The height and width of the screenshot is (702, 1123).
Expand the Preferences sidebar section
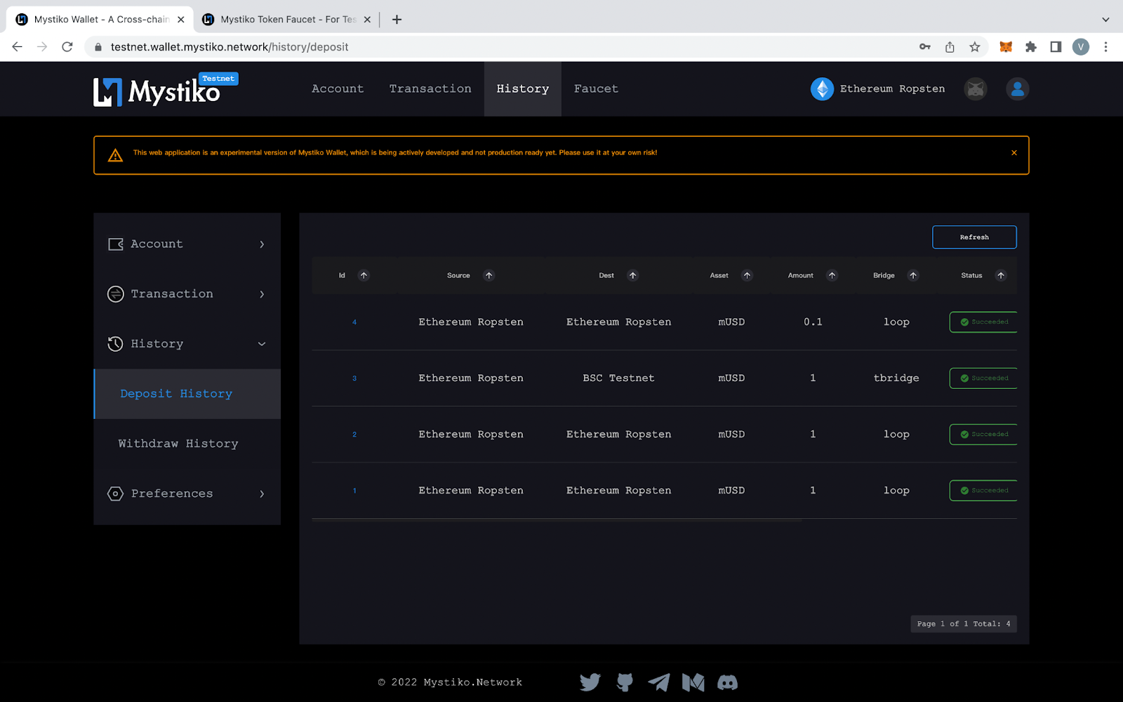click(x=187, y=494)
